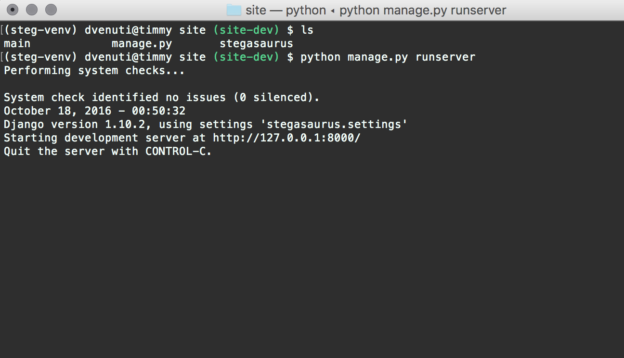
Task: Click 'System check identified no issues' line
Action: (162, 98)
